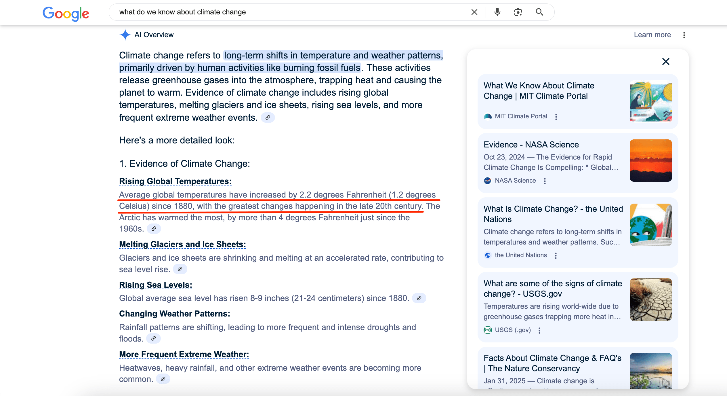727x396 pixels.
Task: Click 'Here's a more detailed look:' text
Action: pyautogui.click(x=177, y=140)
